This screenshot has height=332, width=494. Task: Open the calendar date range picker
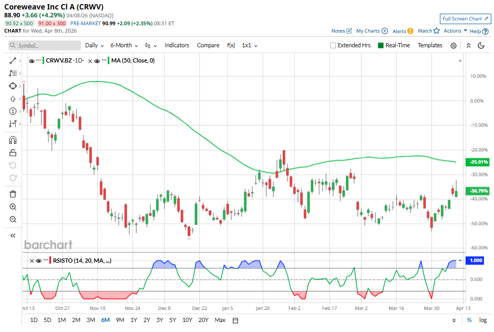(235, 320)
